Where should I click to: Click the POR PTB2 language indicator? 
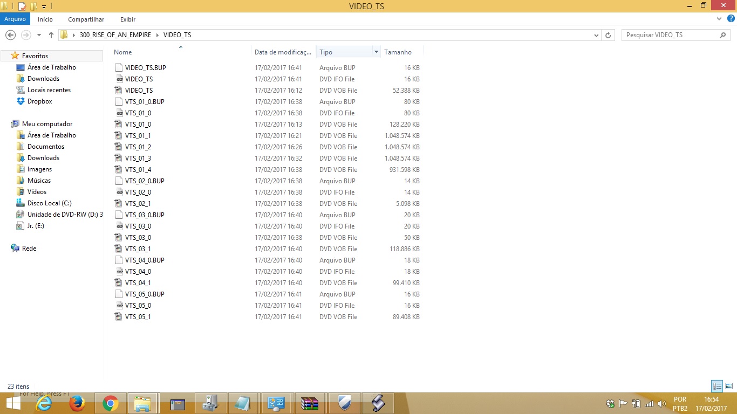pos(680,404)
